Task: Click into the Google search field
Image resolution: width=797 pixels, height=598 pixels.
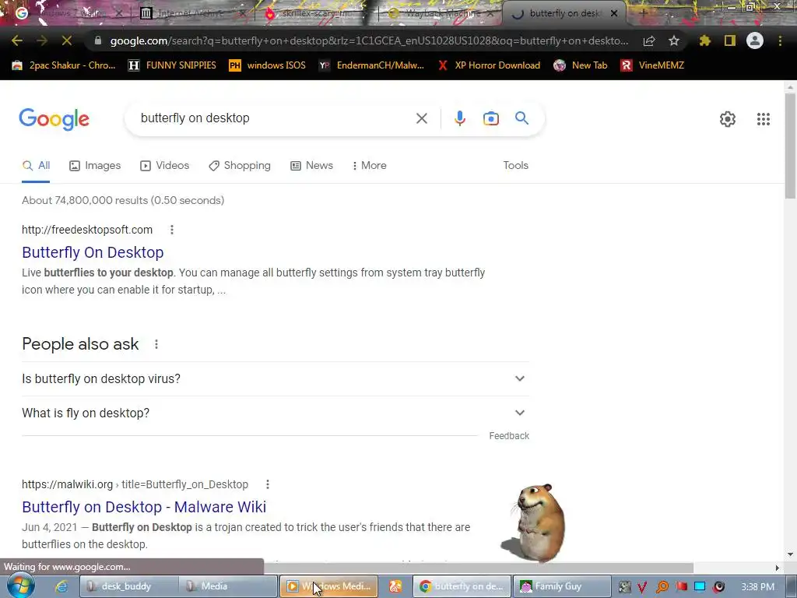Action: (272, 118)
